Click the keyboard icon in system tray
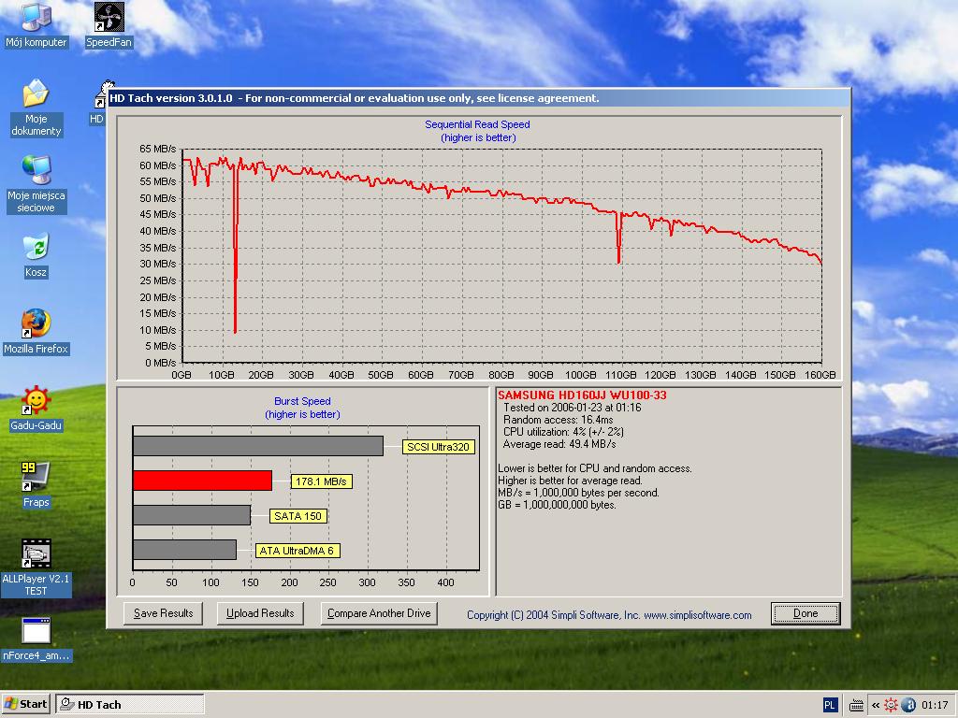958x718 pixels. 856,706
